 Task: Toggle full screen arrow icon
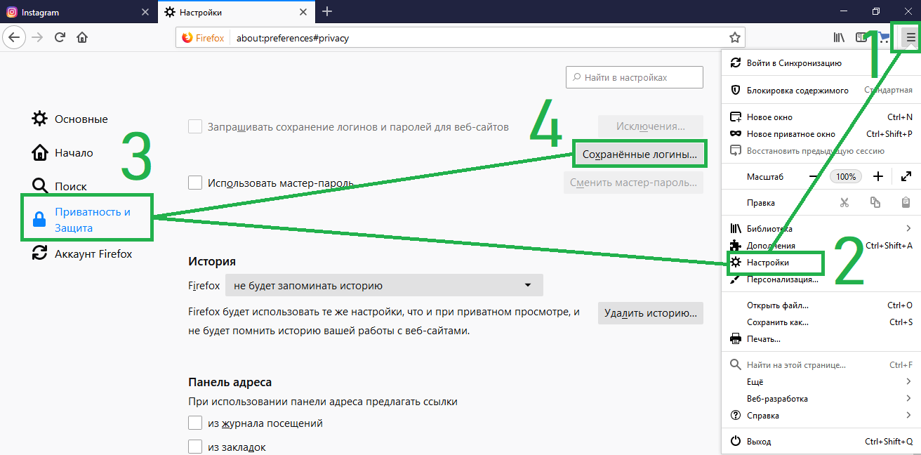click(906, 176)
